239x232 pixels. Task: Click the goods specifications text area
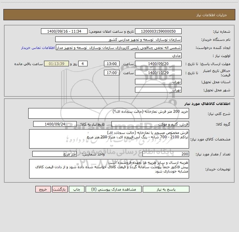tap(109, 139)
